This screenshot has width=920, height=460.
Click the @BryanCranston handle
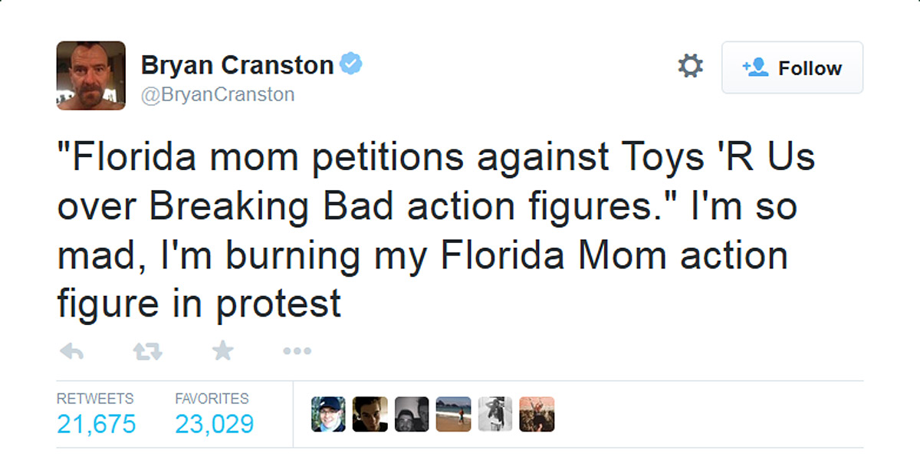click(218, 94)
